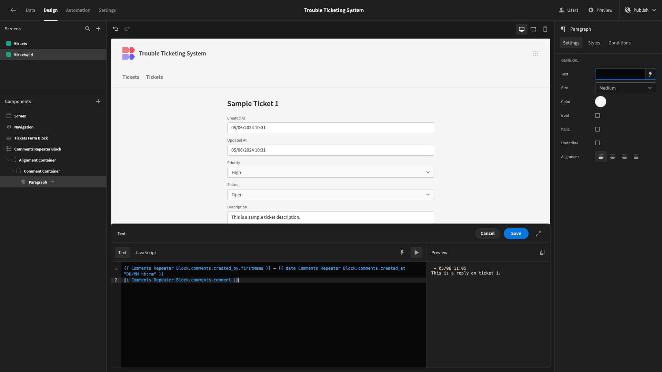The height and width of the screenshot is (372, 662).
Task: Add a component with plus icon
Action: 98,101
